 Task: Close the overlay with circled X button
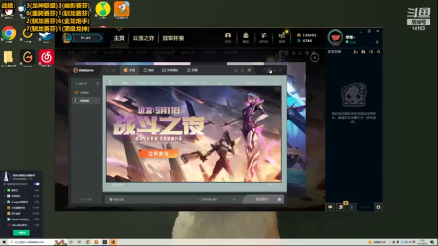tap(315, 58)
